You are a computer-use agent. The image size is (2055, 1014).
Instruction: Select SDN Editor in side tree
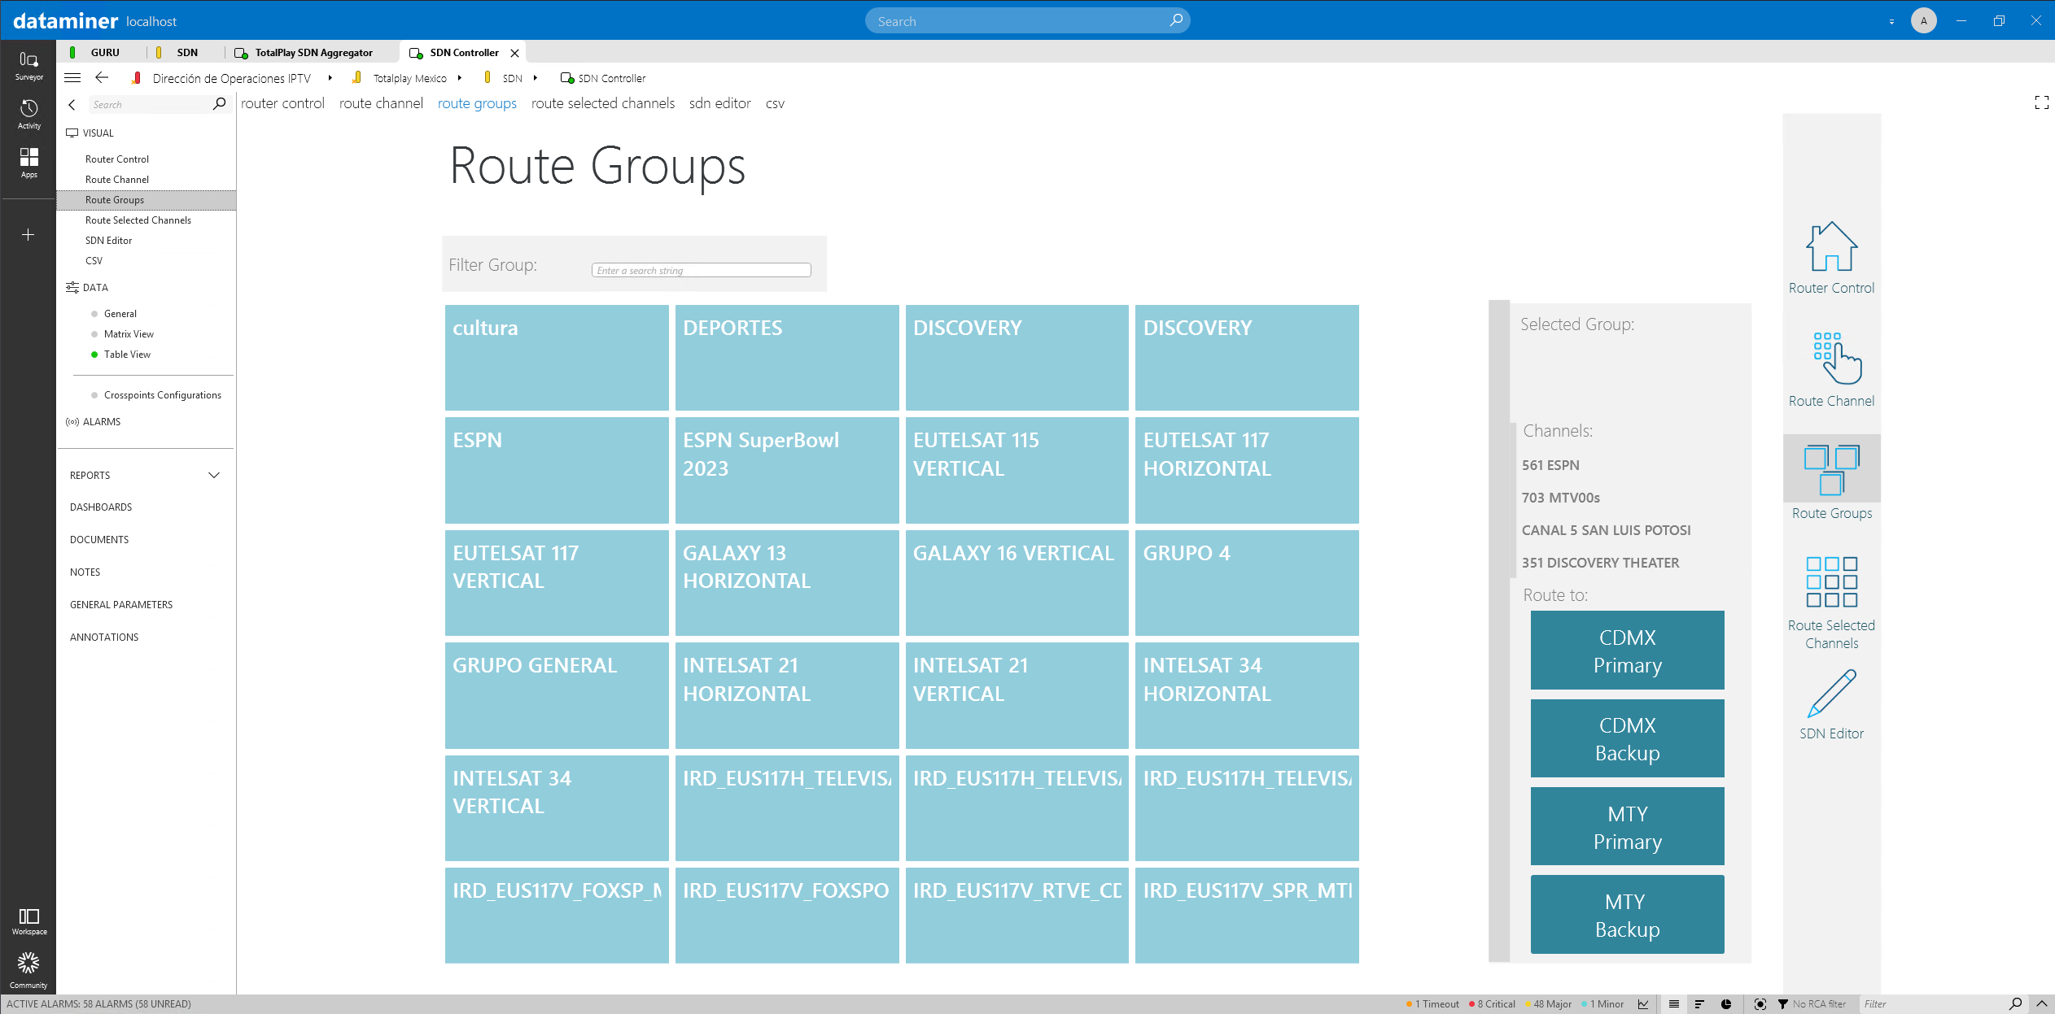[x=108, y=241]
